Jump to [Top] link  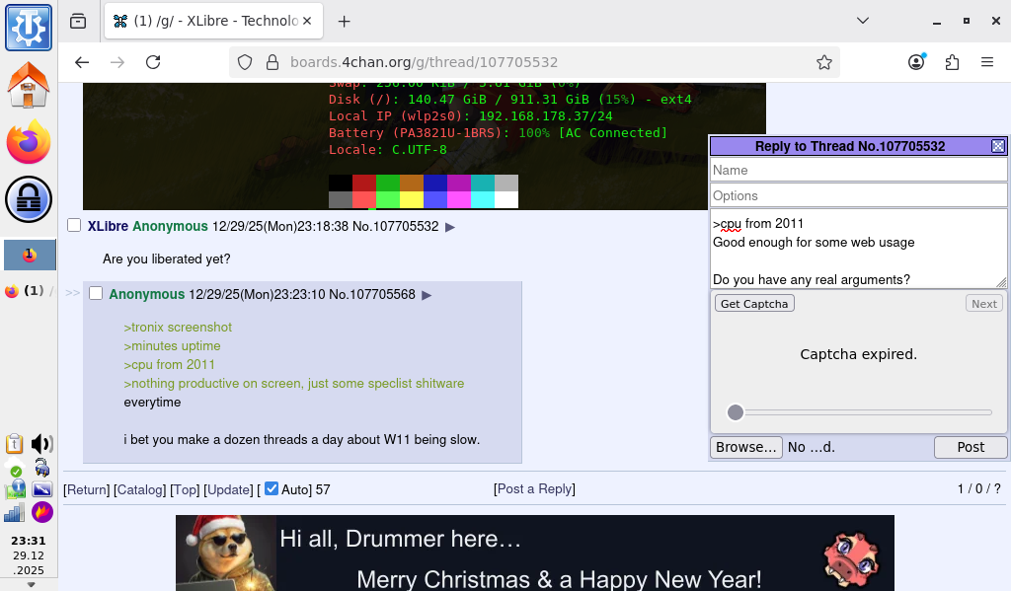[x=185, y=489]
